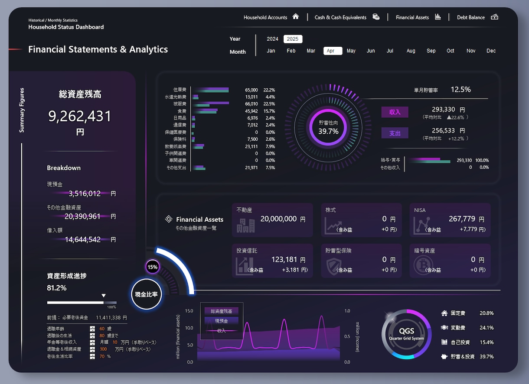Click the 資産形成進捗 progress bar
The height and width of the screenshot is (384, 529).
pyautogui.click(x=82, y=303)
